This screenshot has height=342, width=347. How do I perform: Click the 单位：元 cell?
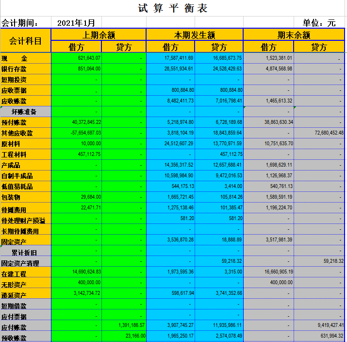319,23
